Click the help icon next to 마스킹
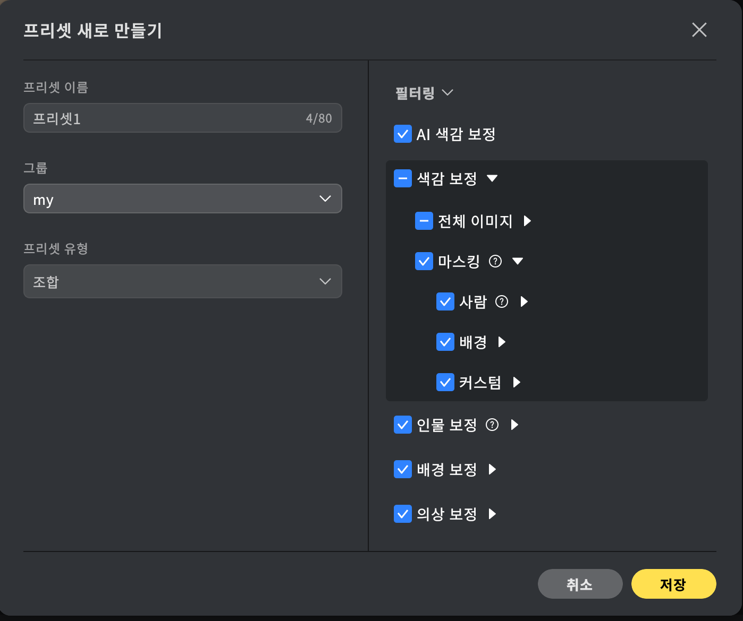 (x=495, y=261)
